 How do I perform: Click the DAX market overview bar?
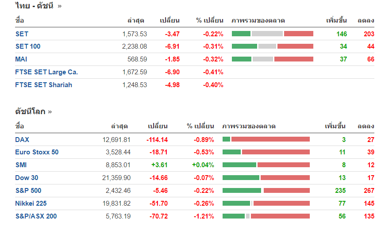coord(266,140)
